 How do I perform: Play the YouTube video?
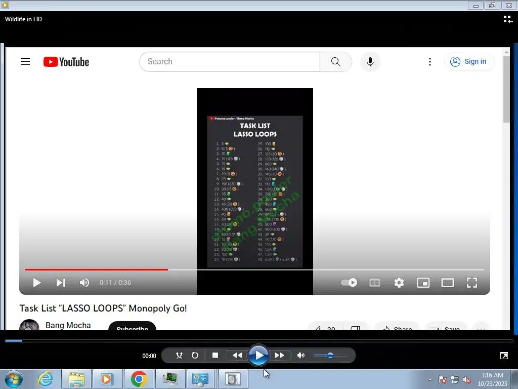[x=36, y=283]
